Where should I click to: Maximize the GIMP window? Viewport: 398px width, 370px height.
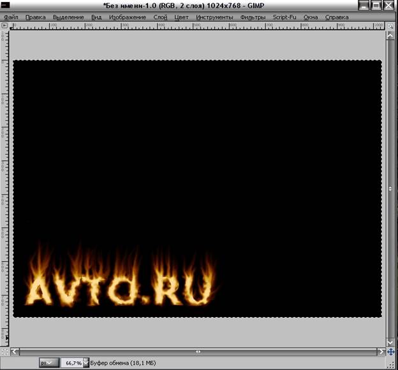376,5
